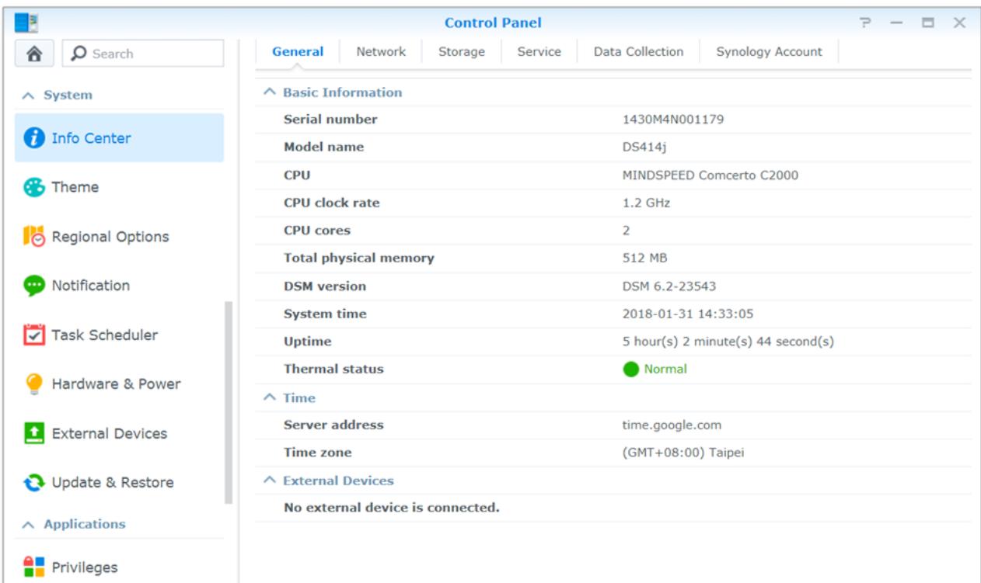Click the Search input field
The width and height of the screenshot is (981, 583).
tap(143, 54)
